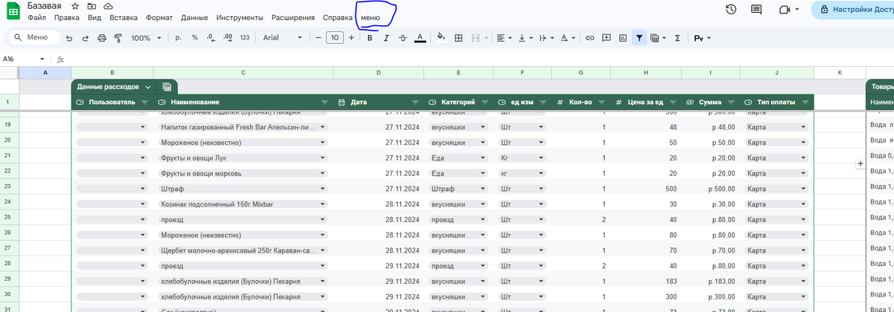
Task: Open the fill color picker
Action: 441,38
